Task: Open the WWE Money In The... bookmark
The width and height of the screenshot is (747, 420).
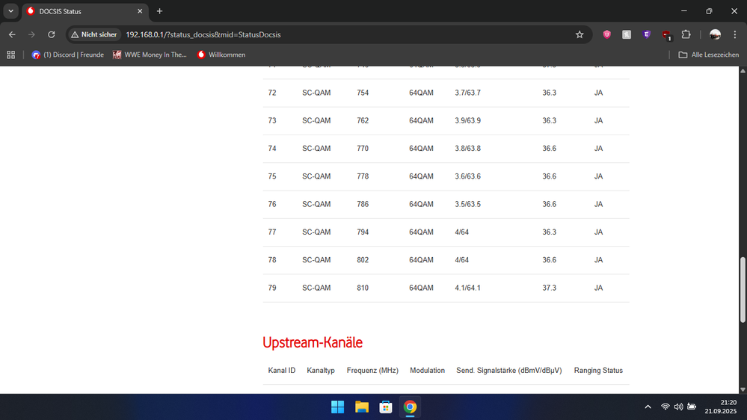Action: (x=150, y=55)
